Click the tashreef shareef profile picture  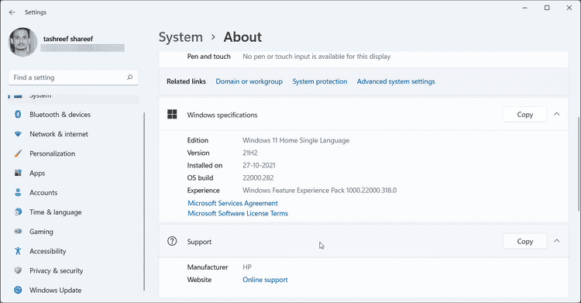pyautogui.click(x=22, y=42)
